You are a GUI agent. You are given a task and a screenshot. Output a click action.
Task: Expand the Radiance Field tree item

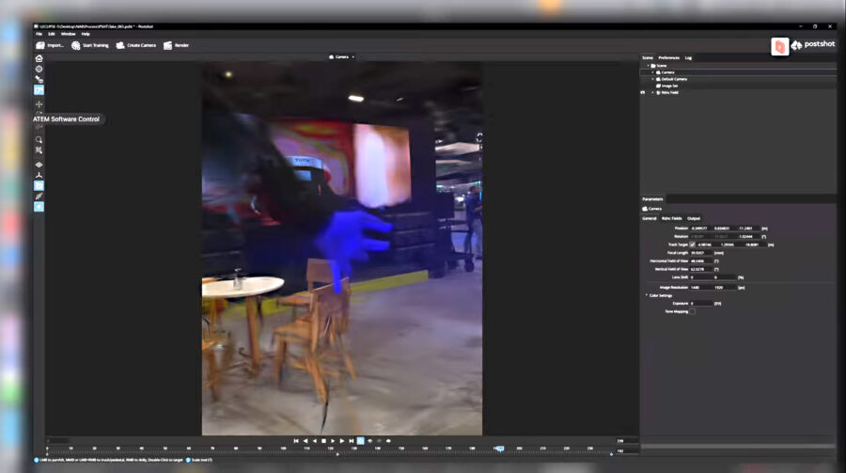point(653,93)
